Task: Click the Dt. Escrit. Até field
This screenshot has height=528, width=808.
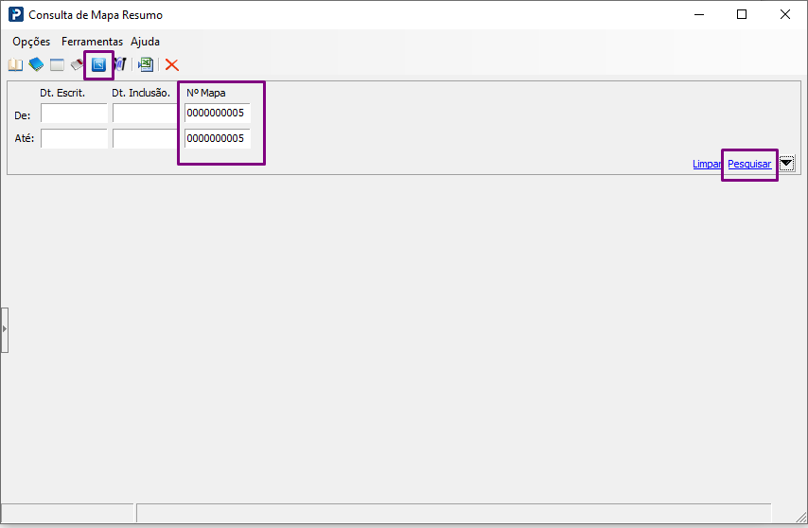Action: [x=74, y=138]
